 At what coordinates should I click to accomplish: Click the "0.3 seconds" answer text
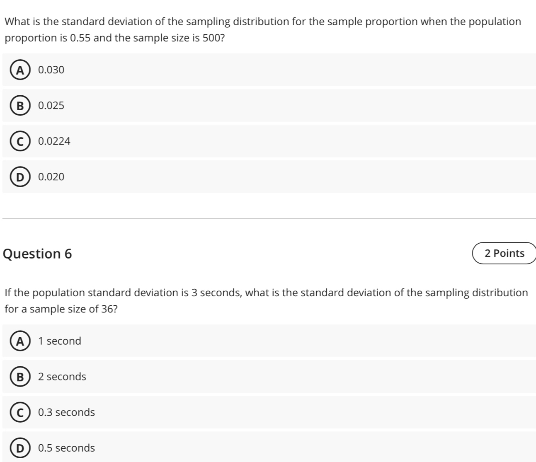[66, 412]
